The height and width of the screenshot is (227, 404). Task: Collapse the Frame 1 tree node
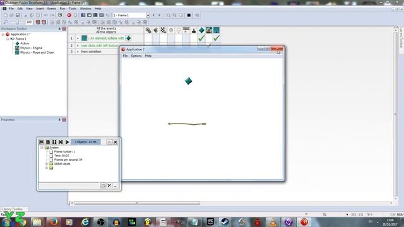[x=8, y=39]
